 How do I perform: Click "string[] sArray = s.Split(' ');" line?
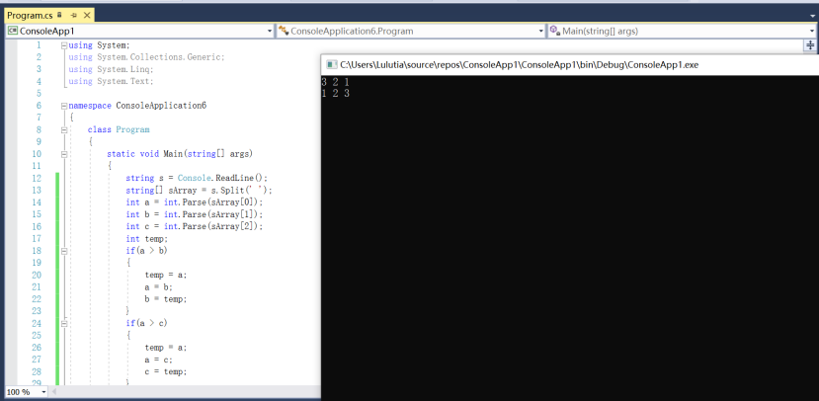(199, 190)
